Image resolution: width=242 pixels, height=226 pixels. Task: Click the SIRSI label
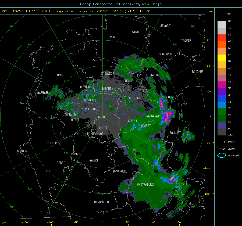(61, 163)
